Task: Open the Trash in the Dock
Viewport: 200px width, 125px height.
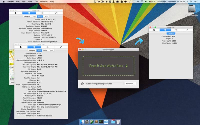Action: pos(118,122)
